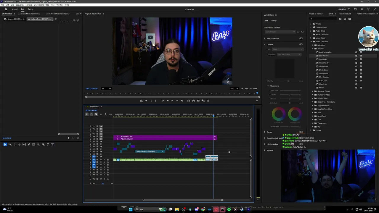Reset the Lumetri Color effect

302,32
